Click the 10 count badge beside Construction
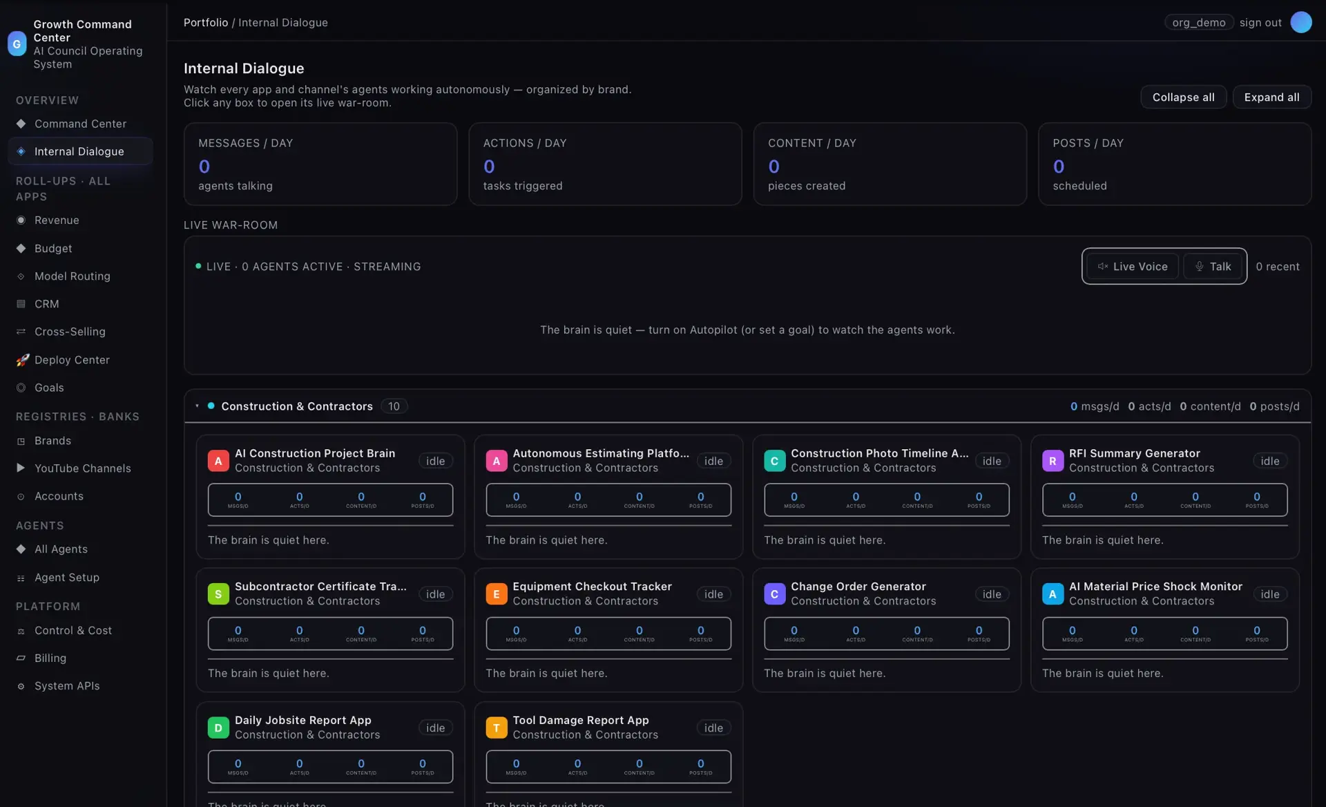Screen dimensions: 1326x807 pyautogui.click(x=394, y=406)
